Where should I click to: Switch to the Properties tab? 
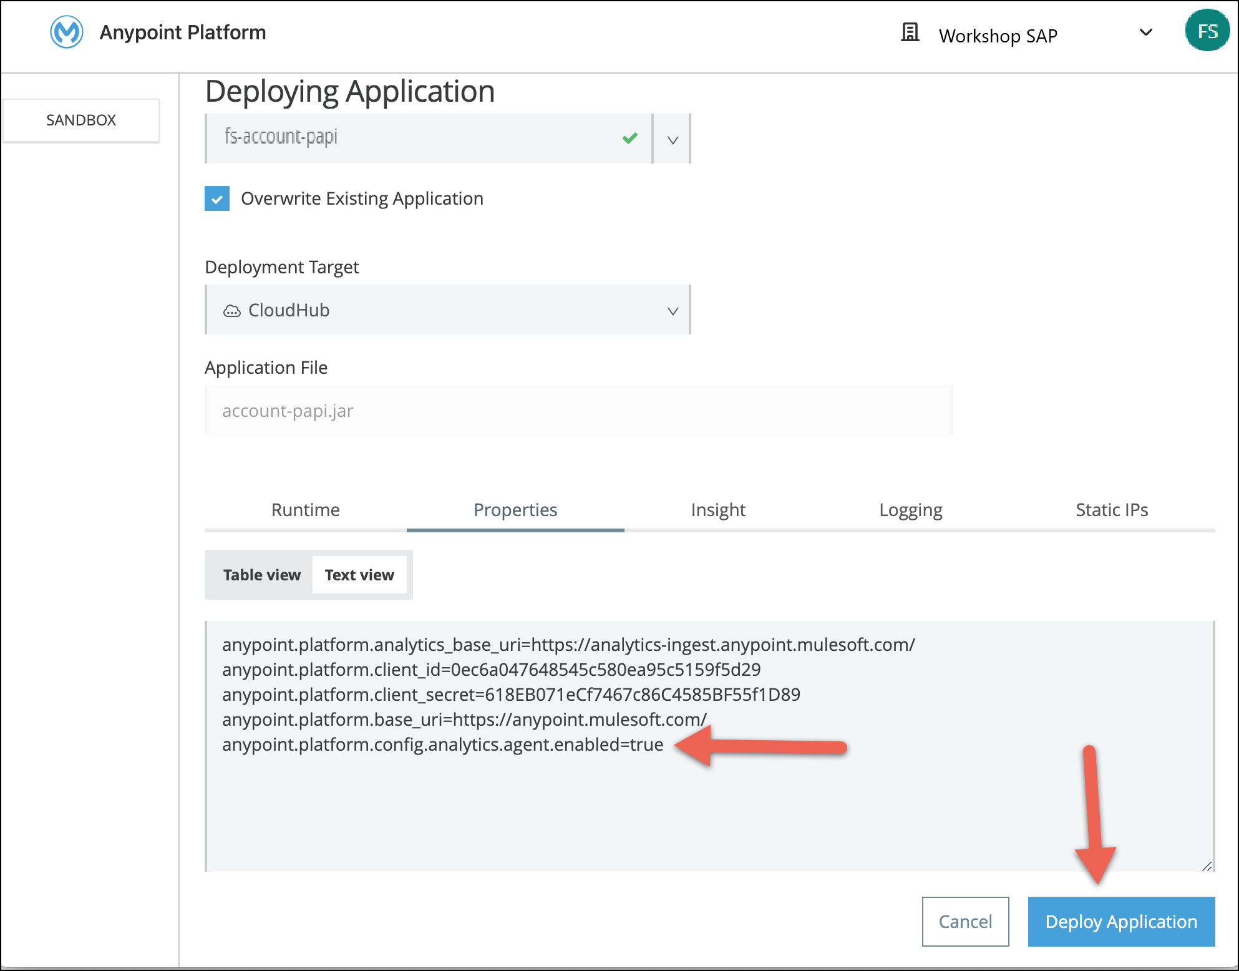pyautogui.click(x=515, y=510)
